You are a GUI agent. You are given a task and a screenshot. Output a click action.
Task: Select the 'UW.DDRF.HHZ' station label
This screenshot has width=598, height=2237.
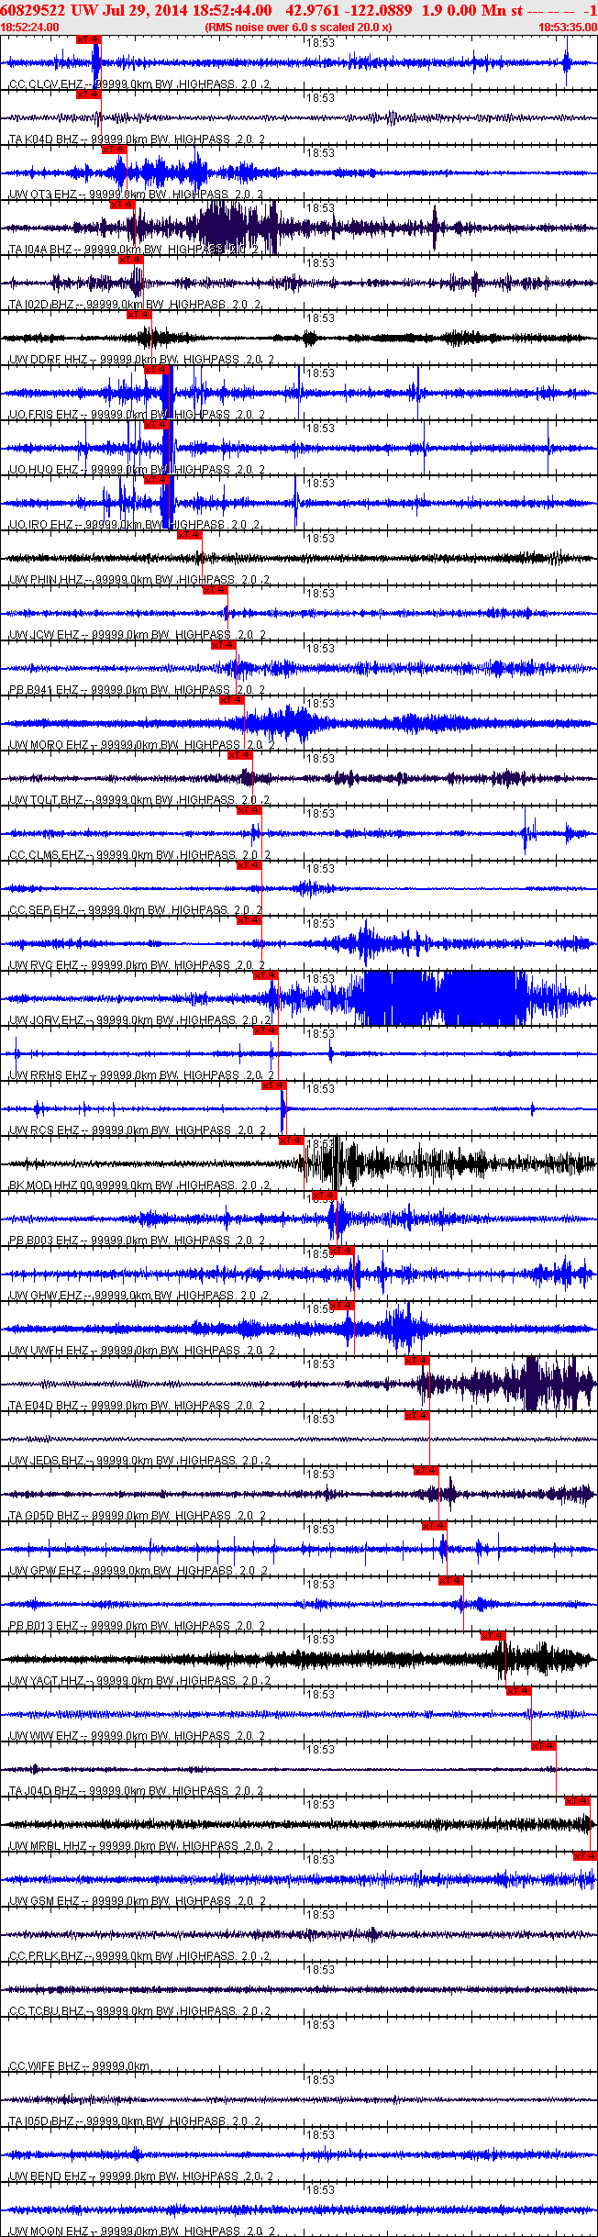coord(49,360)
